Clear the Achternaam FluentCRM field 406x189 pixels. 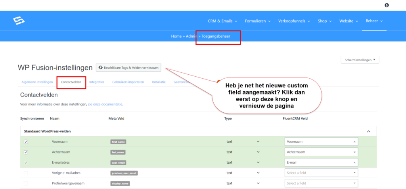354,152
